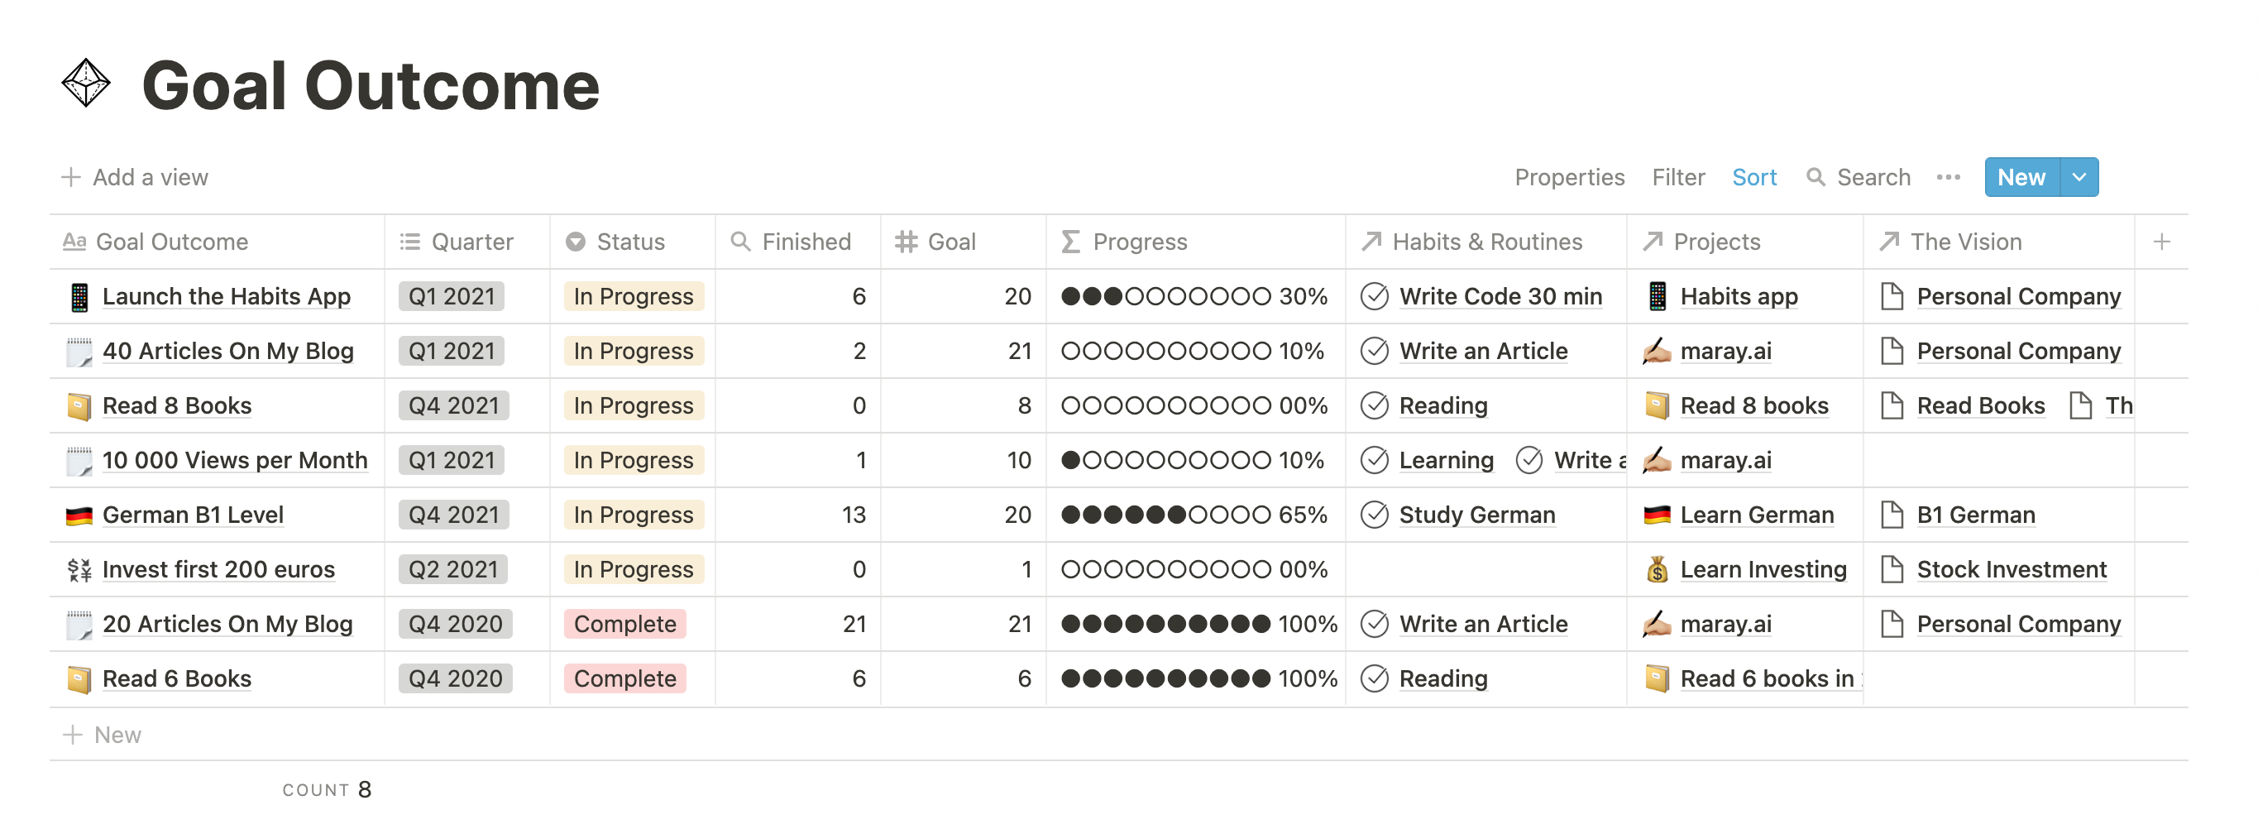Click the check circle beside Write Code 30 min
This screenshot has height=829, width=2258.
pos(1374,297)
